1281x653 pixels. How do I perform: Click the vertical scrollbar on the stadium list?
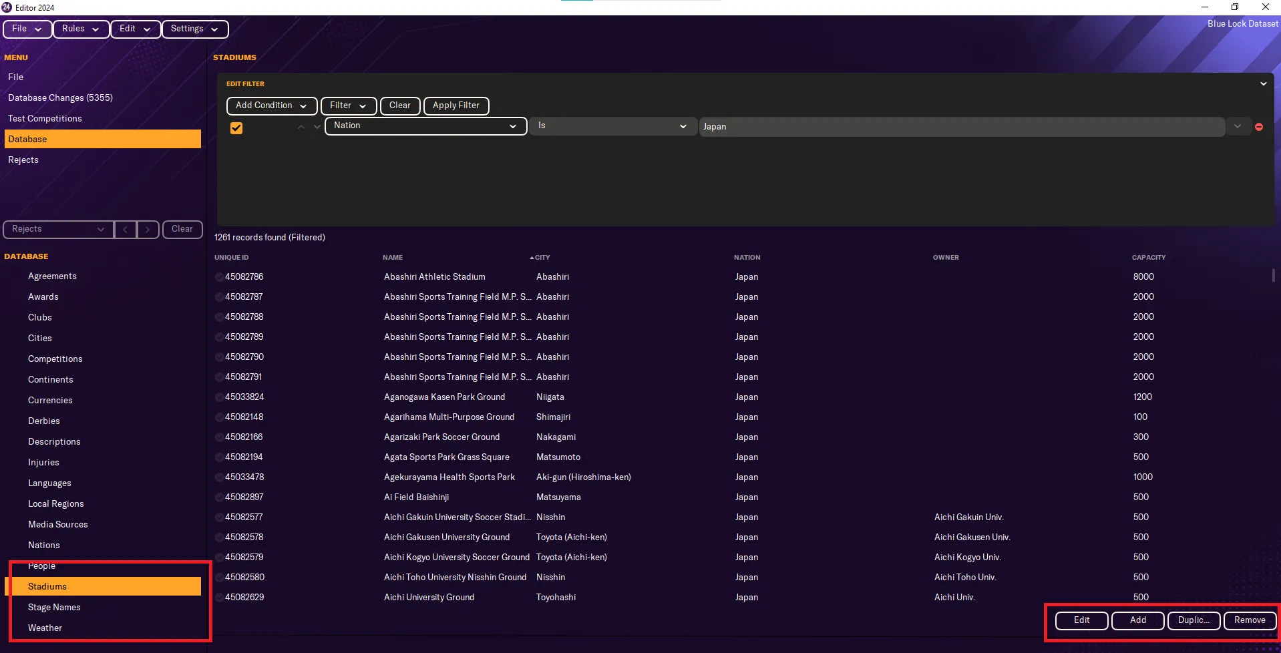pos(1274,275)
